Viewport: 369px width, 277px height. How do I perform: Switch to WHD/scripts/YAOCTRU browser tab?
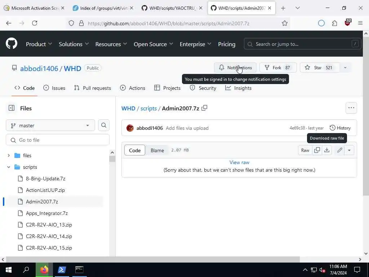tap(172, 8)
